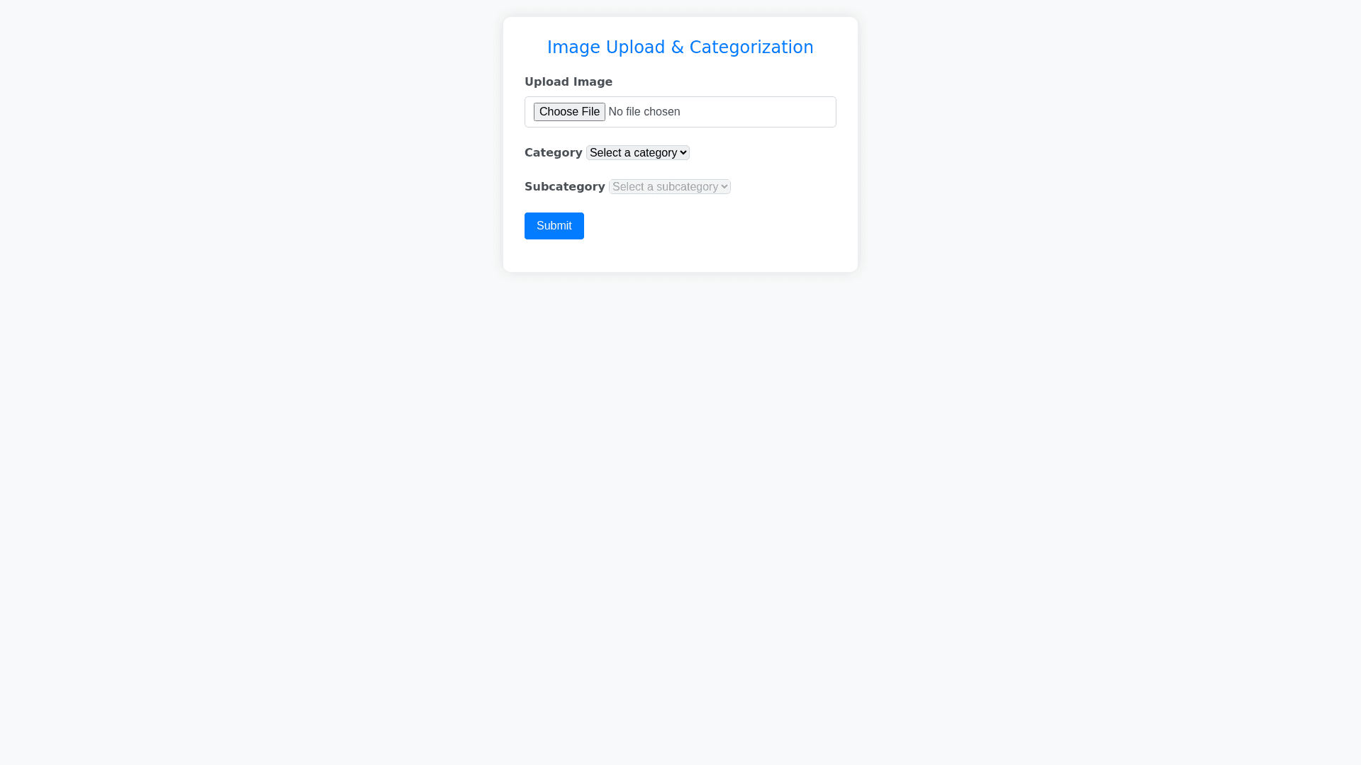
Task: Click the Upload Image label
Action: tap(569, 81)
